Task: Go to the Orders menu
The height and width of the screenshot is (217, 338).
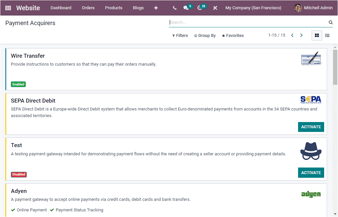Action: [x=88, y=8]
